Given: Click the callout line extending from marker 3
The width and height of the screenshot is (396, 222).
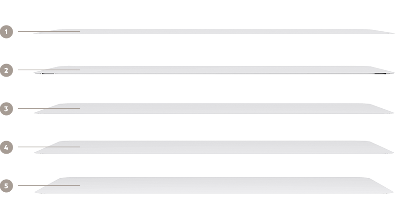Looking at the screenshot, I should point(49,108).
